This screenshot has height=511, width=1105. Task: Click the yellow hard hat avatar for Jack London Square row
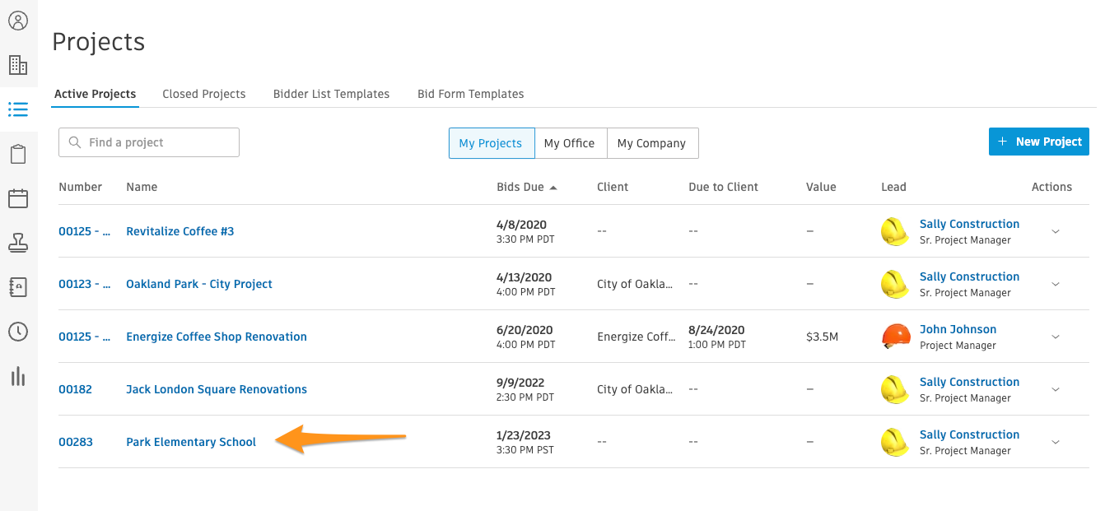895,389
